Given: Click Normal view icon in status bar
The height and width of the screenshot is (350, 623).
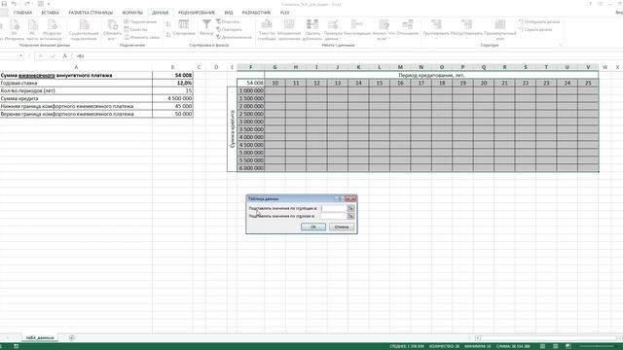Looking at the screenshot, I should [x=543, y=346].
